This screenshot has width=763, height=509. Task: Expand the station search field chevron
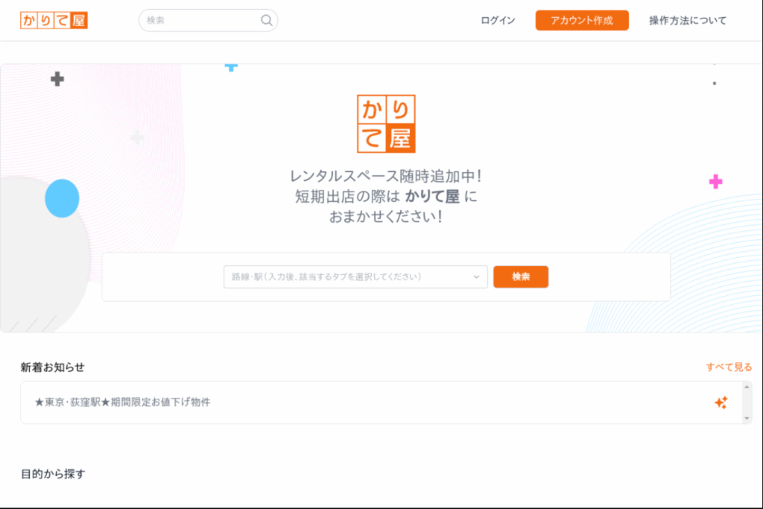click(x=476, y=276)
